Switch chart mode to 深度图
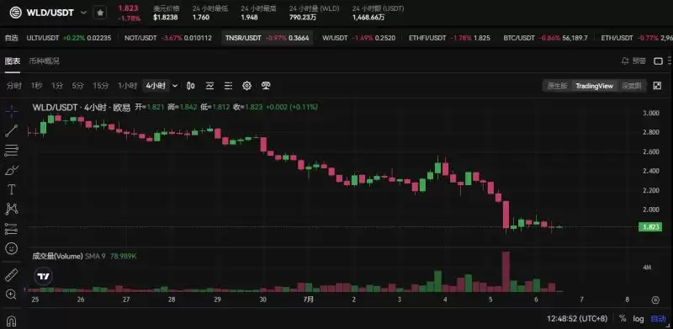Screen dimensions: 673x329 (x=632, y=86)
